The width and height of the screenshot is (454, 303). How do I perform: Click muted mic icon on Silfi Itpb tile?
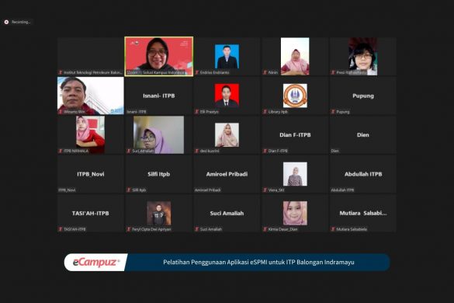(x=129, y=190)
